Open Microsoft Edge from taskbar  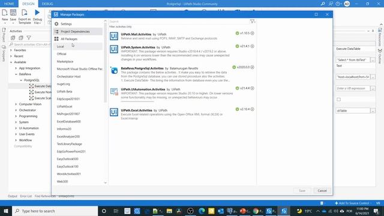[202, 211]
